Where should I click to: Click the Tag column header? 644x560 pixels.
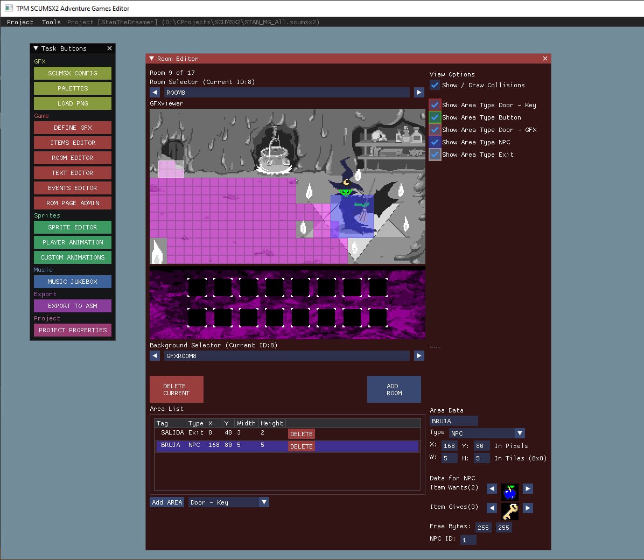click(x=170, y=423)
